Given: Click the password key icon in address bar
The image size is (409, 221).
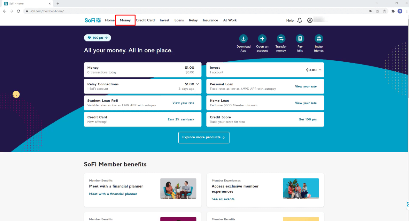Looking at the screenshot, I should (x=371, y=11).
